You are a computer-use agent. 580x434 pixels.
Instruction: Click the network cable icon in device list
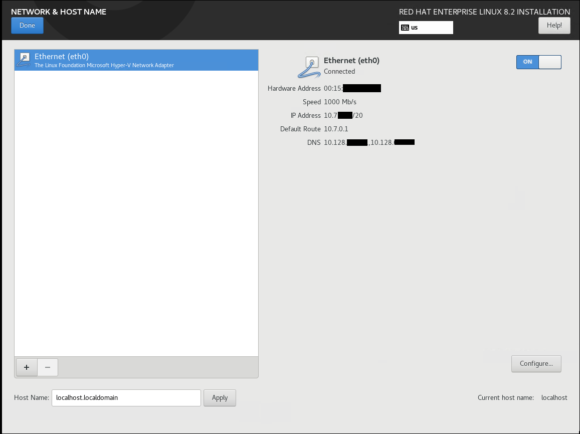pos(24,60)
